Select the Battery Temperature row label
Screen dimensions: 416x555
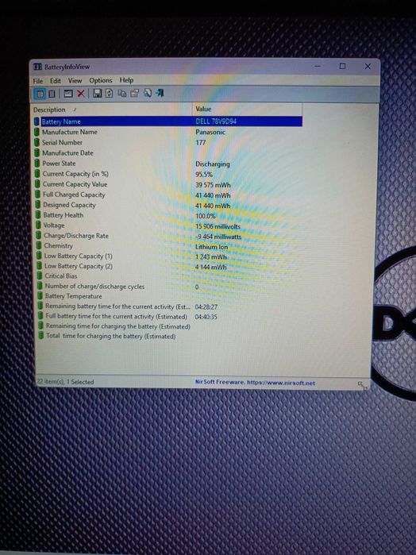[73, 296]
